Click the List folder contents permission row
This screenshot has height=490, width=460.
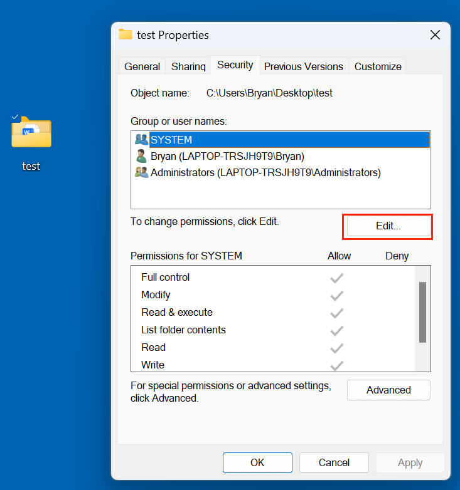(273, 330)
